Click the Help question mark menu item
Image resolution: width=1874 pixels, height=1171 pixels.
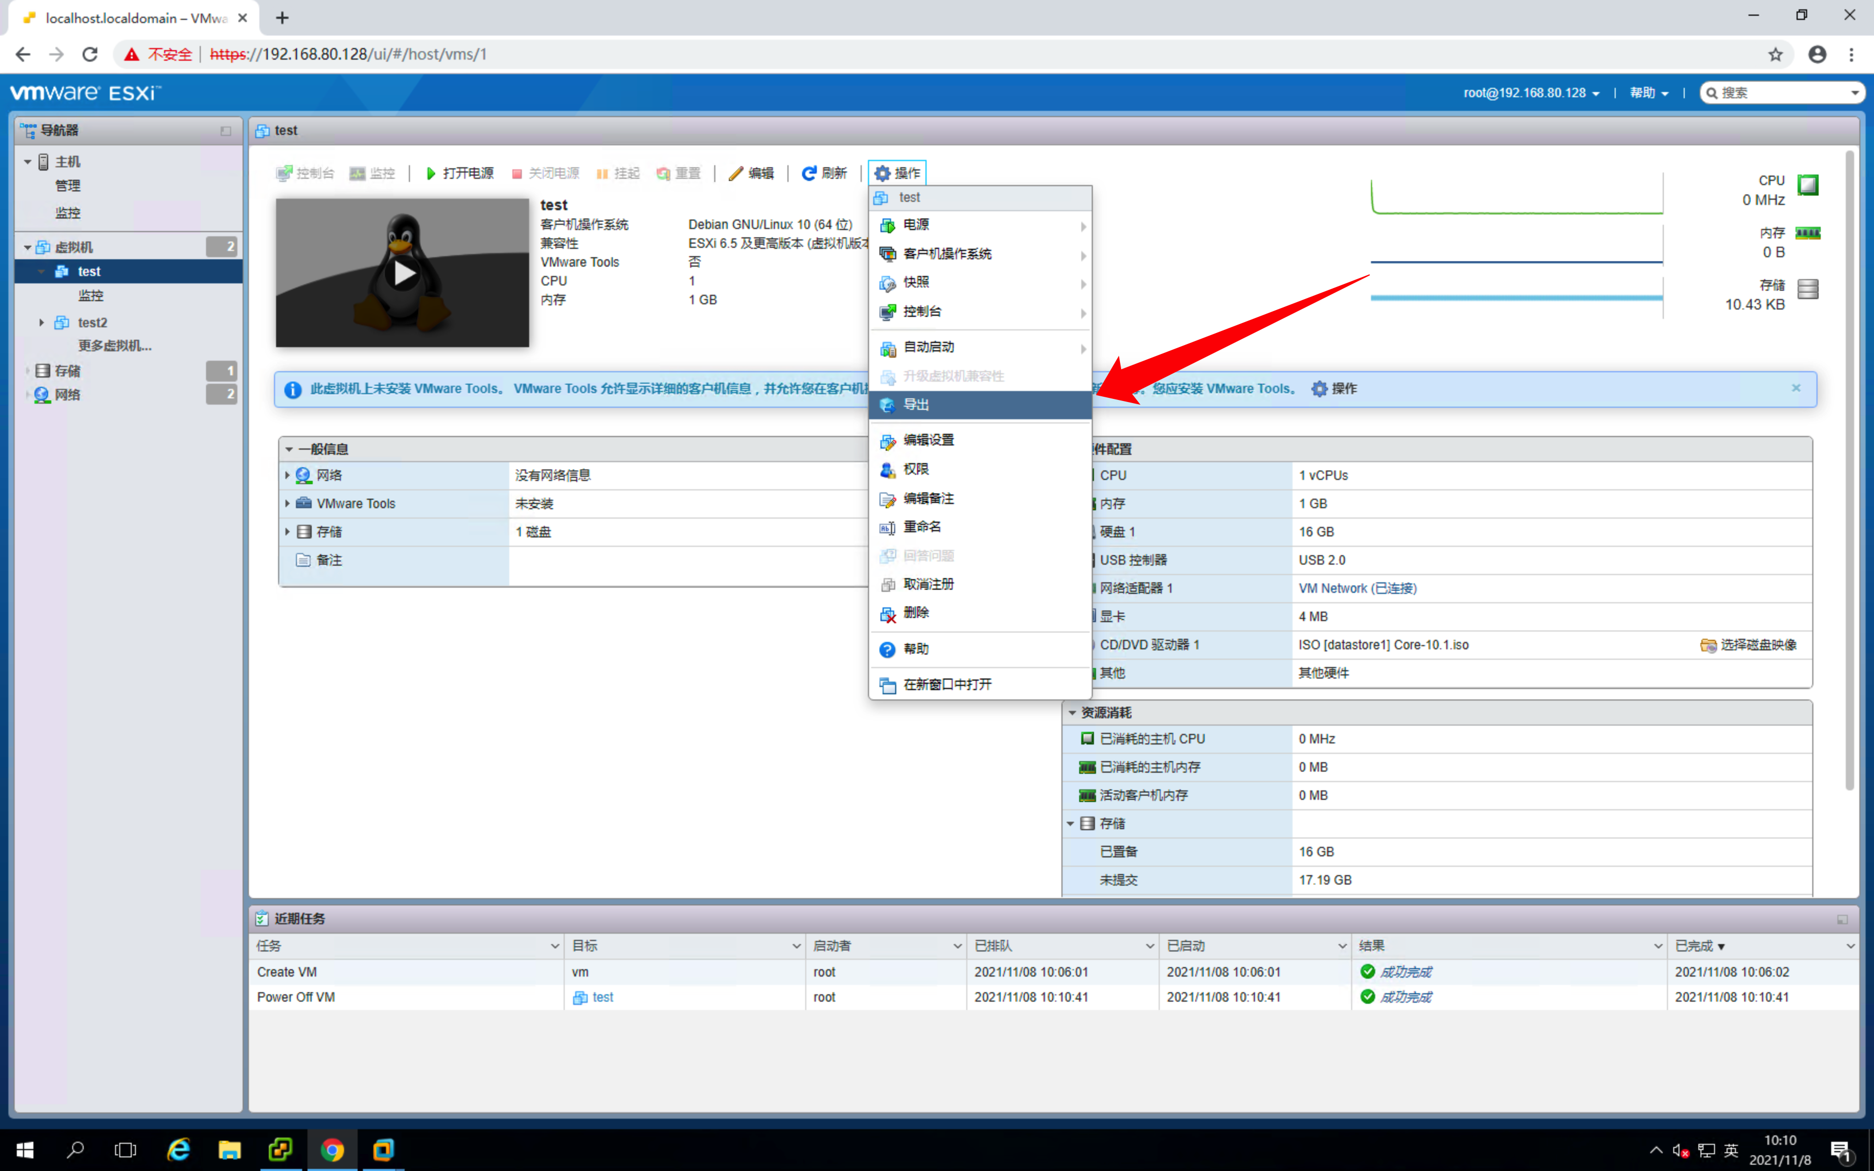(916, 649)
